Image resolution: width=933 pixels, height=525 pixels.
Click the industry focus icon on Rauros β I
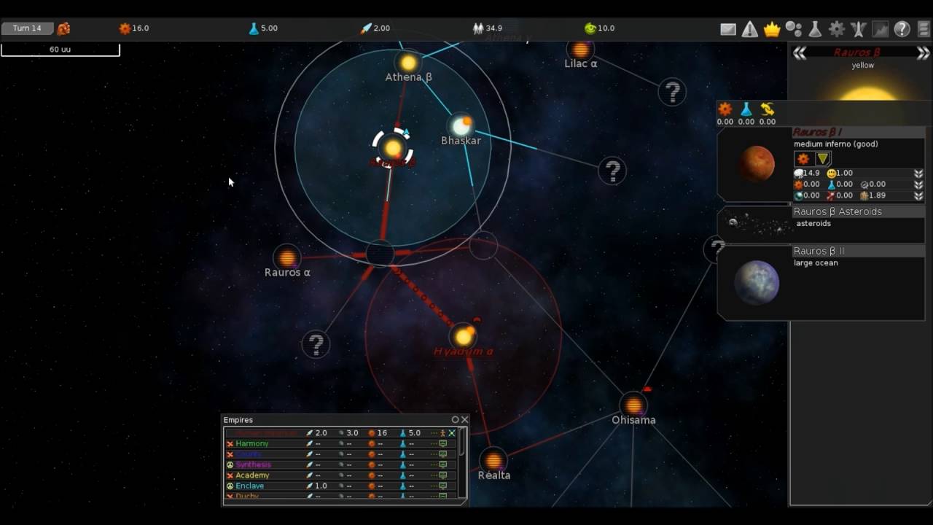[x=803, y=159]
